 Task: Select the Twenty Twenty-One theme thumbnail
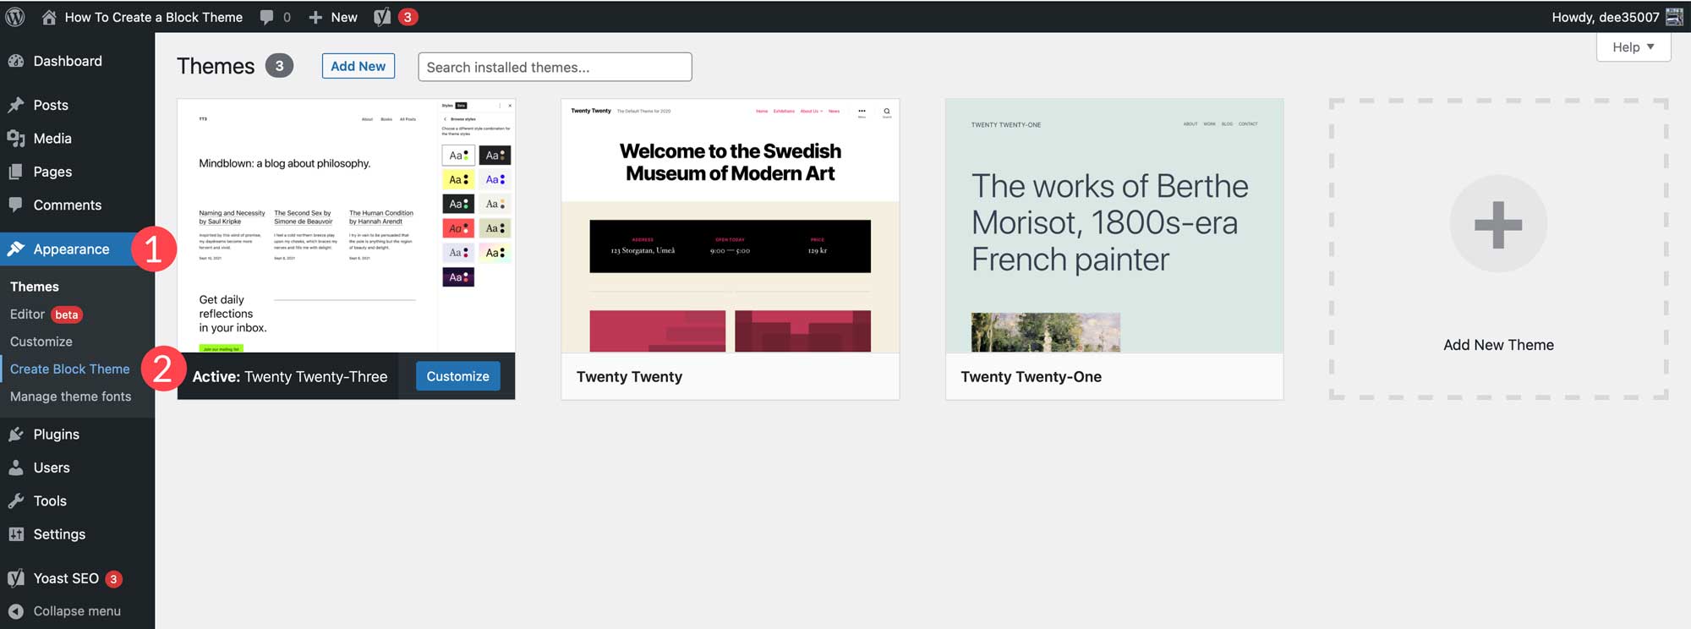click(1114, 226)
